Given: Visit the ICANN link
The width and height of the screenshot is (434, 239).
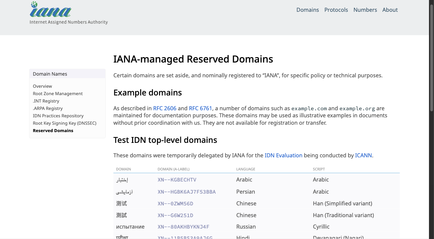Looking at the screenshot, I should 363,155.
